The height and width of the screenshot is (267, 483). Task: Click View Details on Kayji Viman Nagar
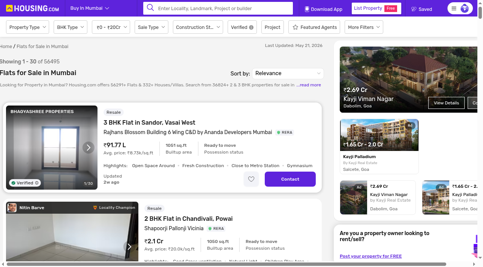tap(446, 103)
